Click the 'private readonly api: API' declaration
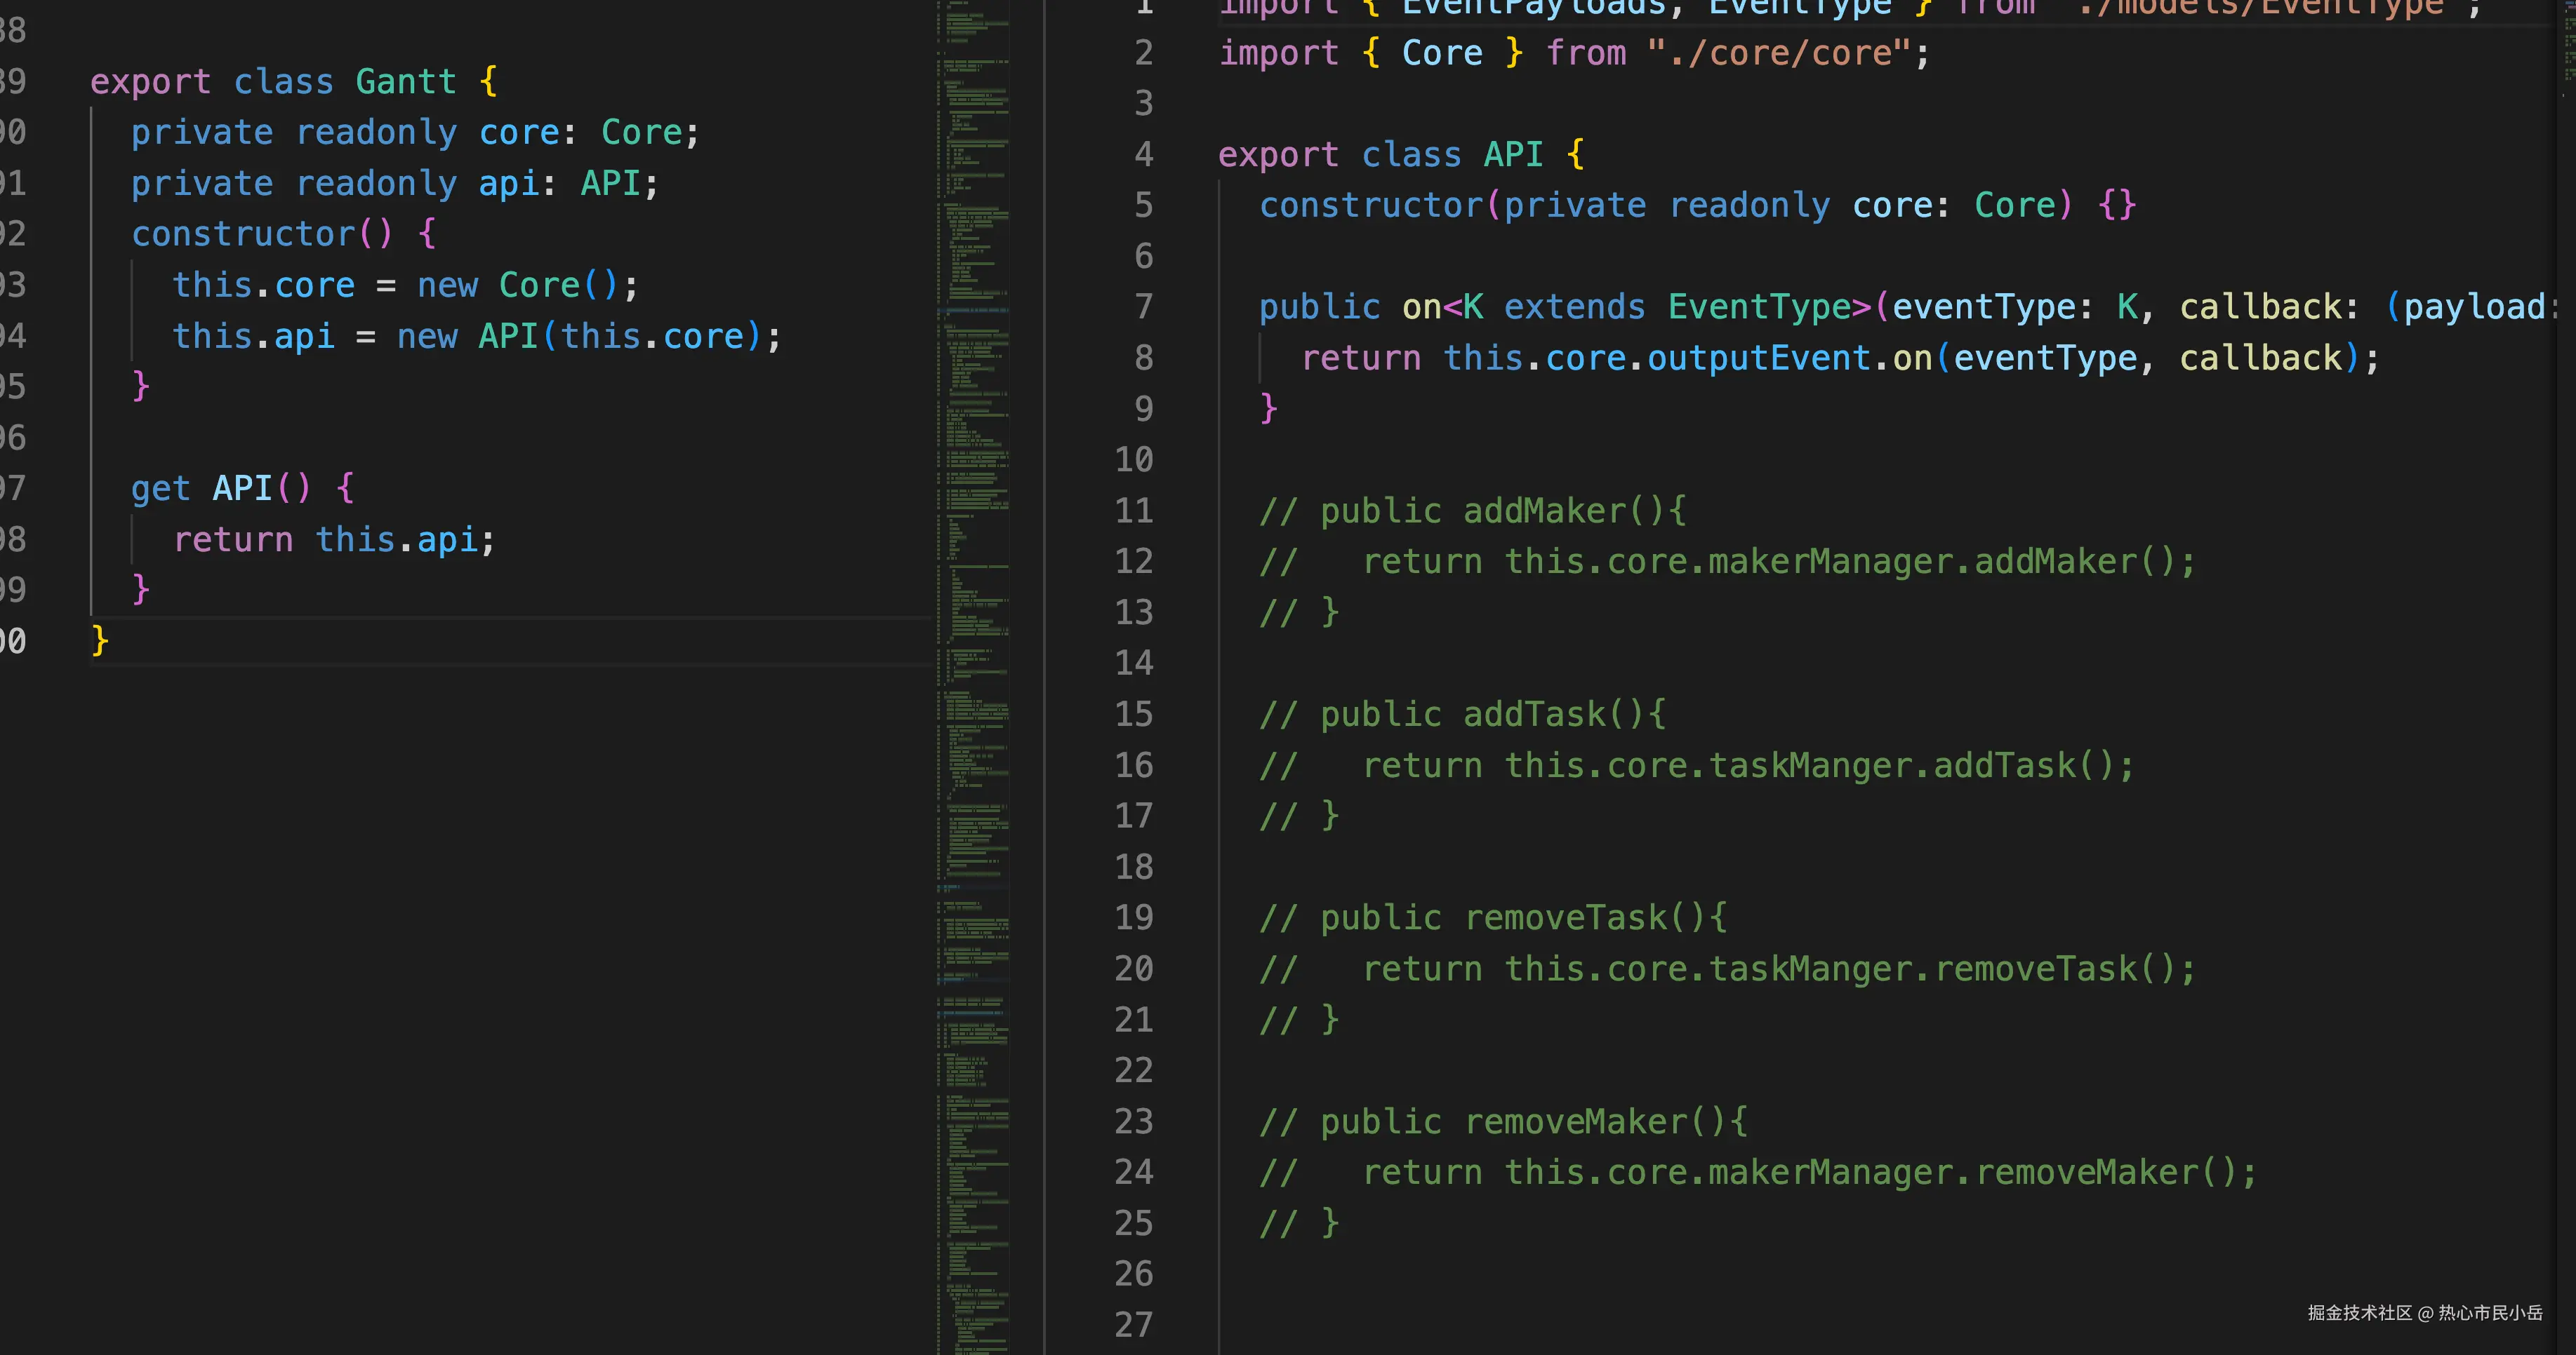Image resolution: width=2576 pixels, height=1355 pixels. 394,183
